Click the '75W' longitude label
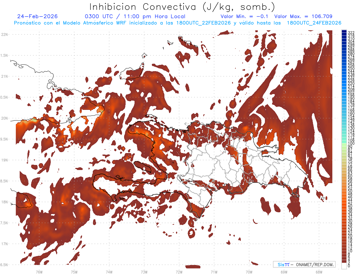Viewport: 358px width, 276px height. point(74,272)
